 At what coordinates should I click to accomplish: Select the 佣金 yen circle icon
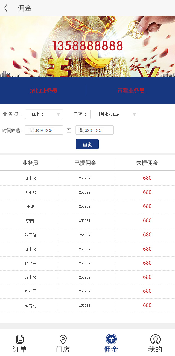click(x=111, y=339)
